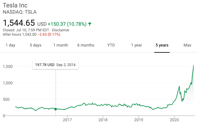Open the Disclaimer link
Screen dimensions: 198x125
(x=61, y=30)
